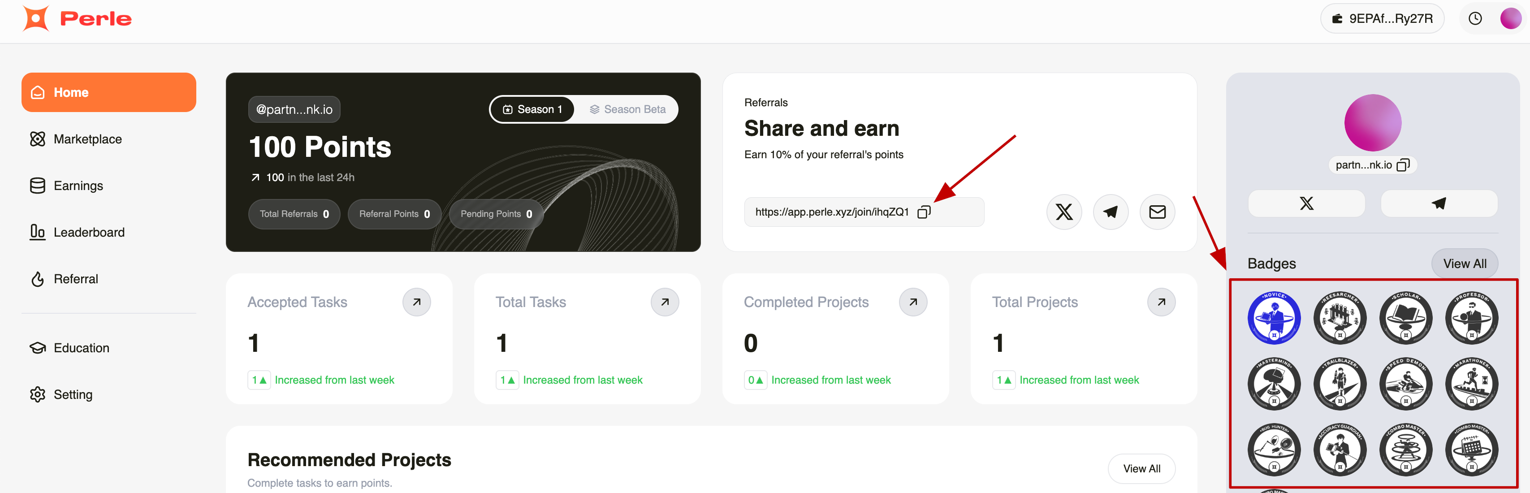Click View All next to Badges
1530x493 pixels.
coord(1464,264)
